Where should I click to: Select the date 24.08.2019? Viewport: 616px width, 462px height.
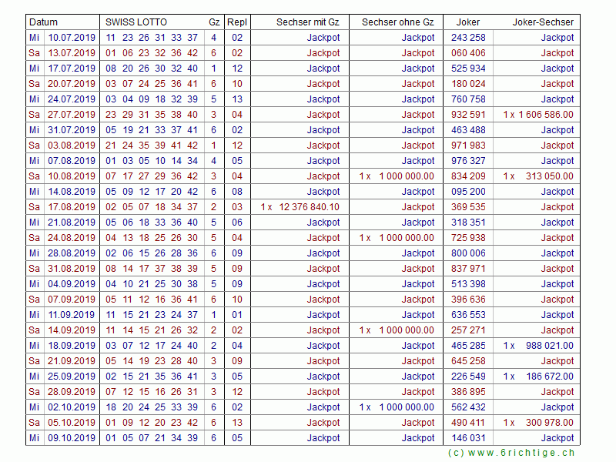72,238
